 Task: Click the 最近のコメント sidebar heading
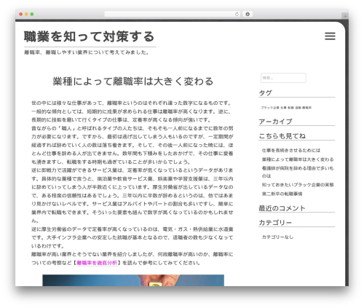tap(282, 208)
